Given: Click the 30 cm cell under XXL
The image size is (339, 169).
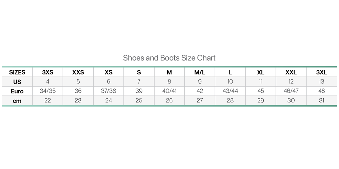Looking at the screenshot, I should click(x=291, y=100).
